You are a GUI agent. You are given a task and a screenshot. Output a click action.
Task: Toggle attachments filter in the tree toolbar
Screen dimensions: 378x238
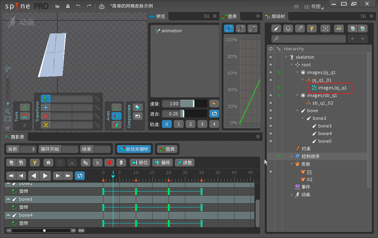point(300,28)
